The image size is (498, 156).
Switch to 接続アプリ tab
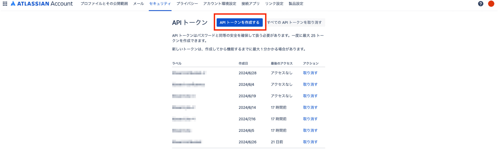tap(250, 4)
